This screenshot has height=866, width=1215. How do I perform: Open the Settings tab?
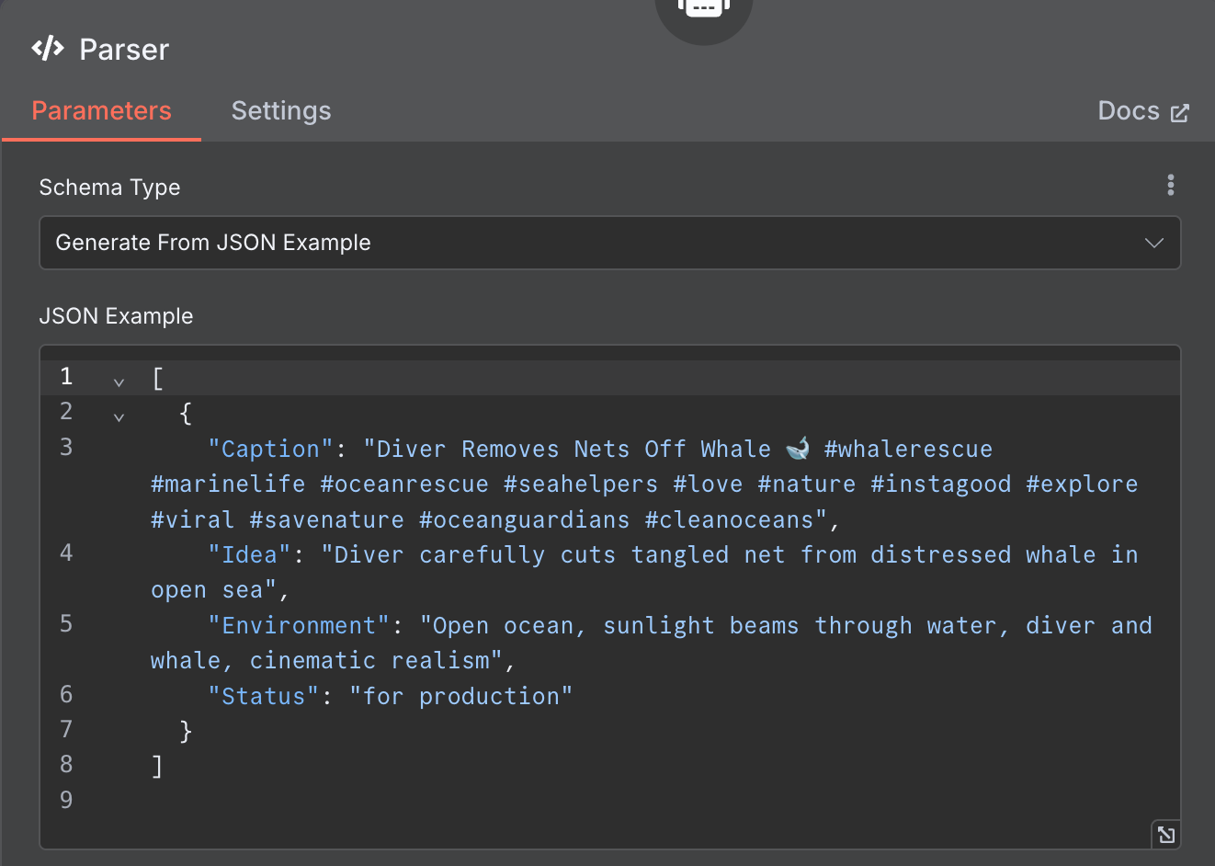[280, 111]
